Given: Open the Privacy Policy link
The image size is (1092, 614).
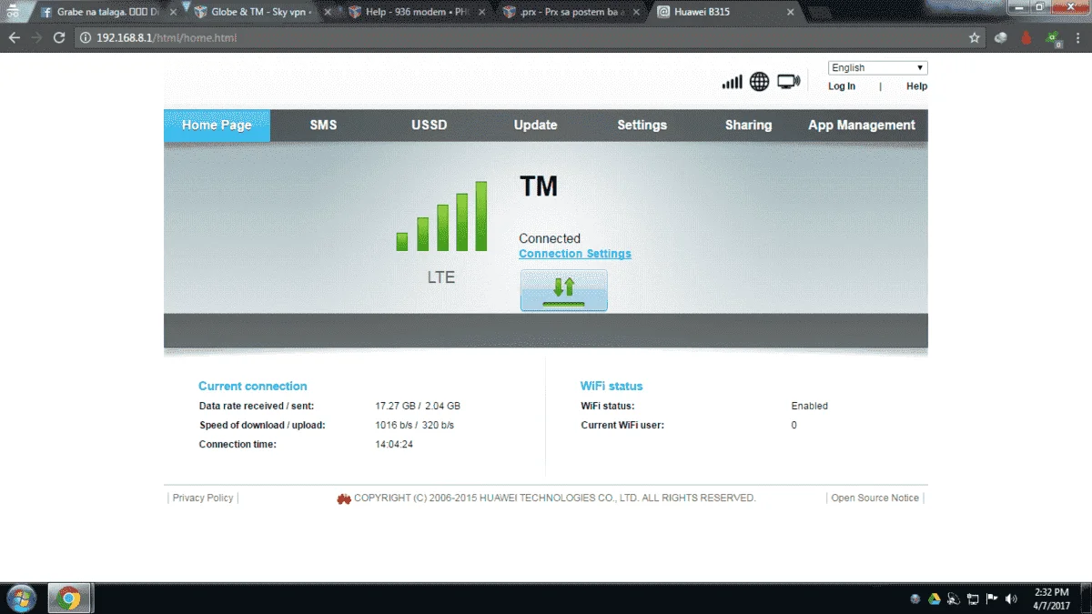Looking at the screenshot, I should pos(203,498).
